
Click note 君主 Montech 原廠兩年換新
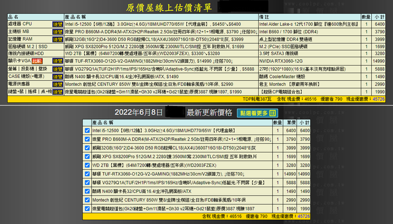(x=290, y=84)
